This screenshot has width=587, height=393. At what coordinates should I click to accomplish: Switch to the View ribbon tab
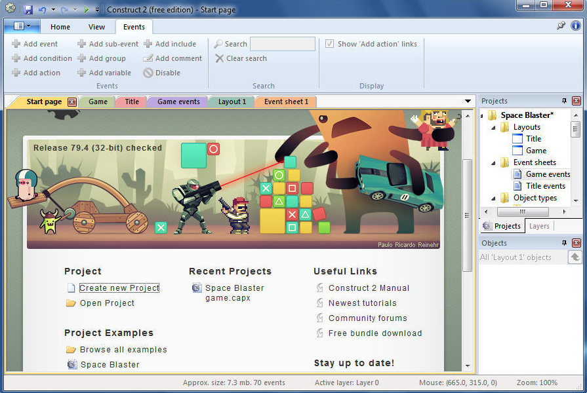[96, 27]
